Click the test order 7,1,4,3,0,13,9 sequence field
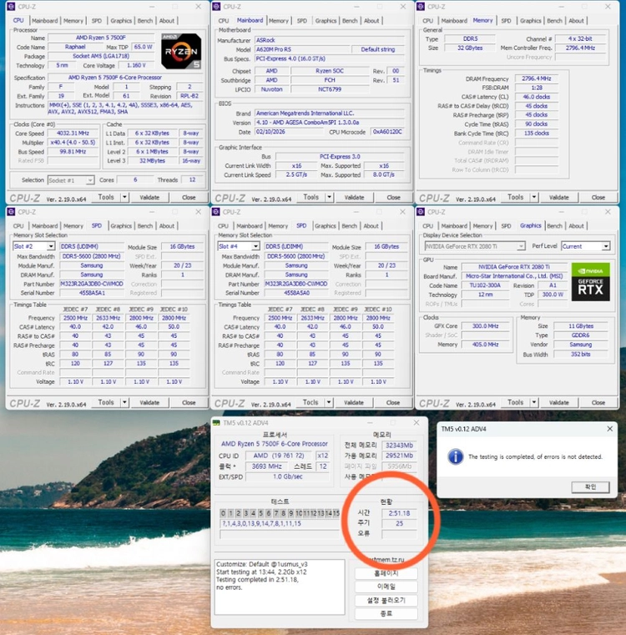Screen dimensions: 626x635 (280, 524)
